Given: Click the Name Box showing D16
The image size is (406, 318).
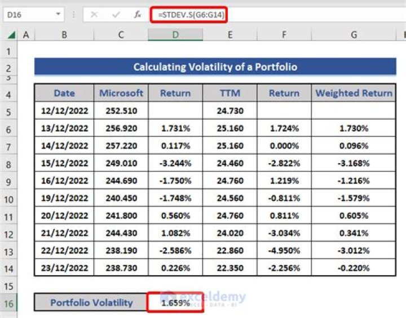Looking at the screenshot, I should [x=28, y=15].
